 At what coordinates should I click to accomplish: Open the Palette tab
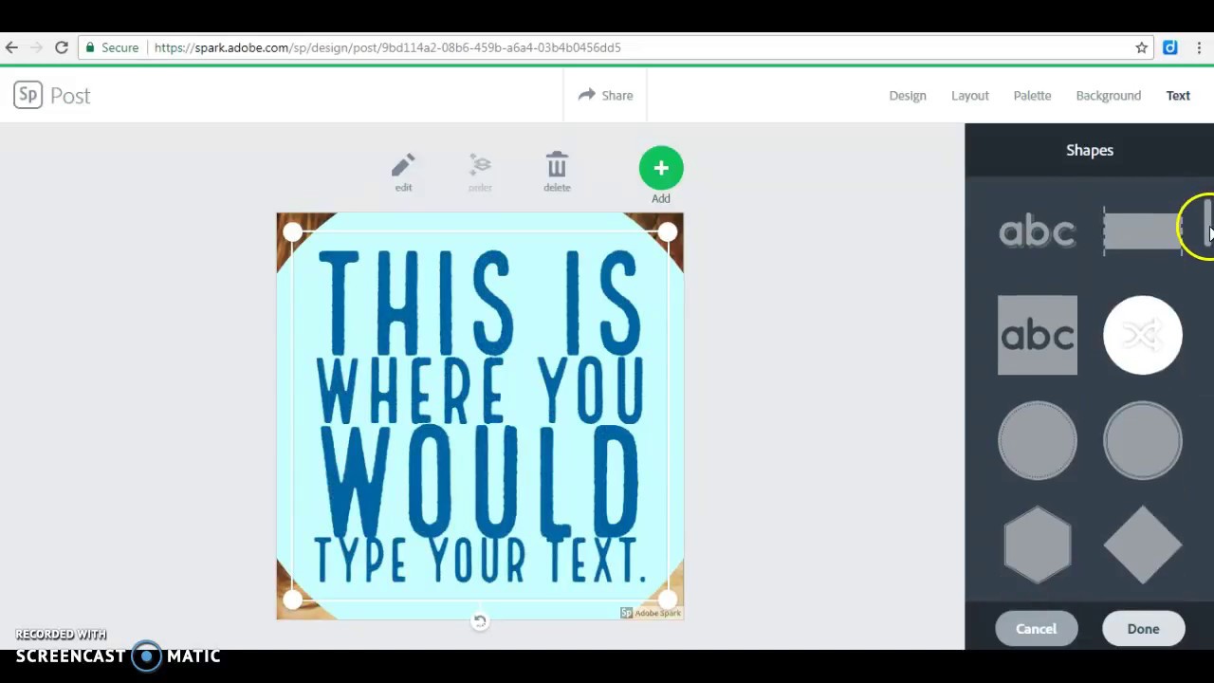click(x=1032, y=95)
